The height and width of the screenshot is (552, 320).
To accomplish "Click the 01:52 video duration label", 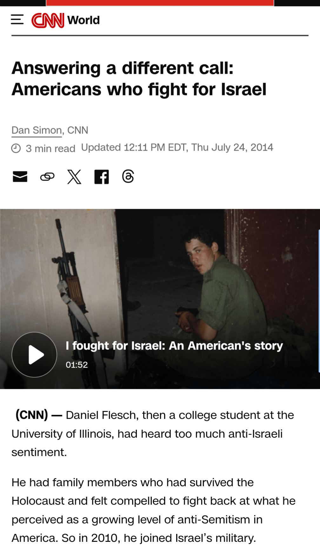I will [77, 365].
